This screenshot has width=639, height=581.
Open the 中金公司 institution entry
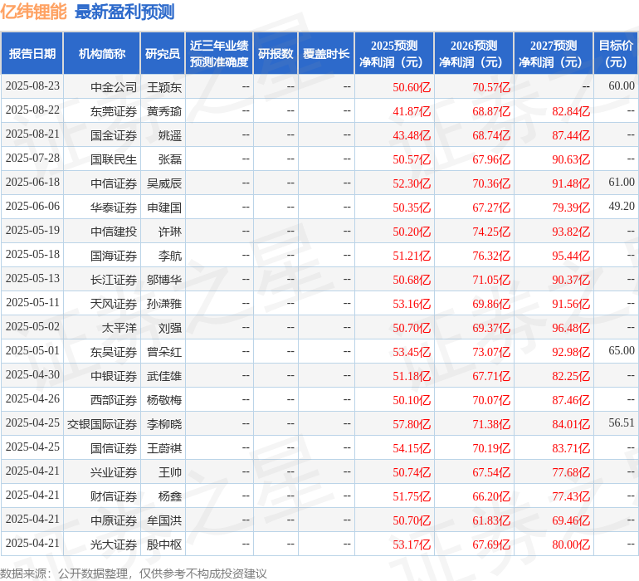click(x=114, y=86)
